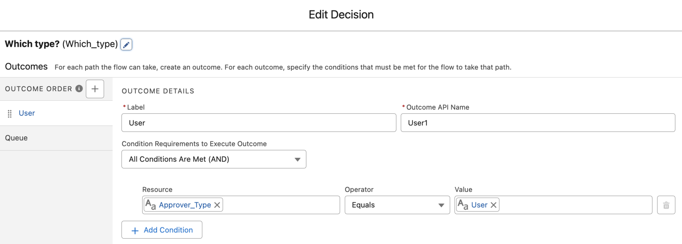The height and width of the screenshot is (244, 682).
Task: Grab the drag handle beside User outcome
Action: (x=10, y=114)
